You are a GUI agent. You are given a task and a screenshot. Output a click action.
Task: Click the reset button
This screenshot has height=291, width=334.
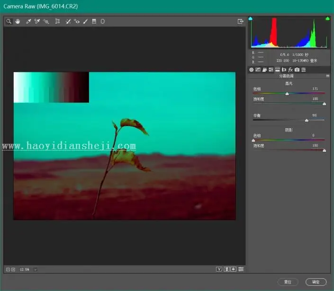tap(288, 282)
